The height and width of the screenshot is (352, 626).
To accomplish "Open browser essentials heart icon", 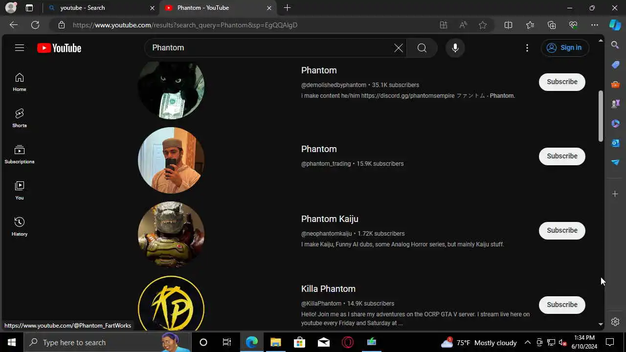I will (573, 25).
